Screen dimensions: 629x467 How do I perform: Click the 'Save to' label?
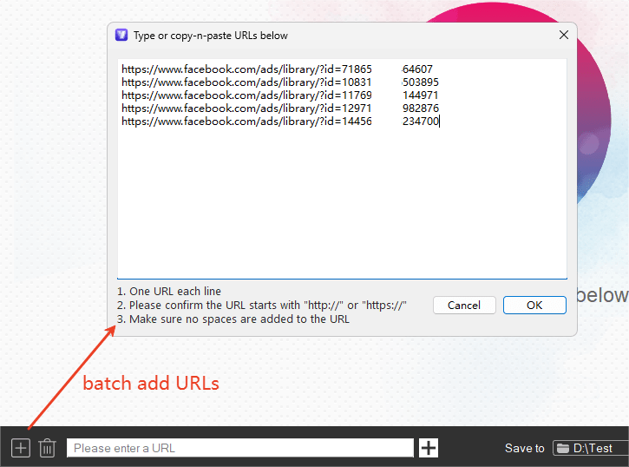(x=524, y=448)
